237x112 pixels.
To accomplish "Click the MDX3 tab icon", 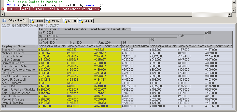I will (64, 21).
